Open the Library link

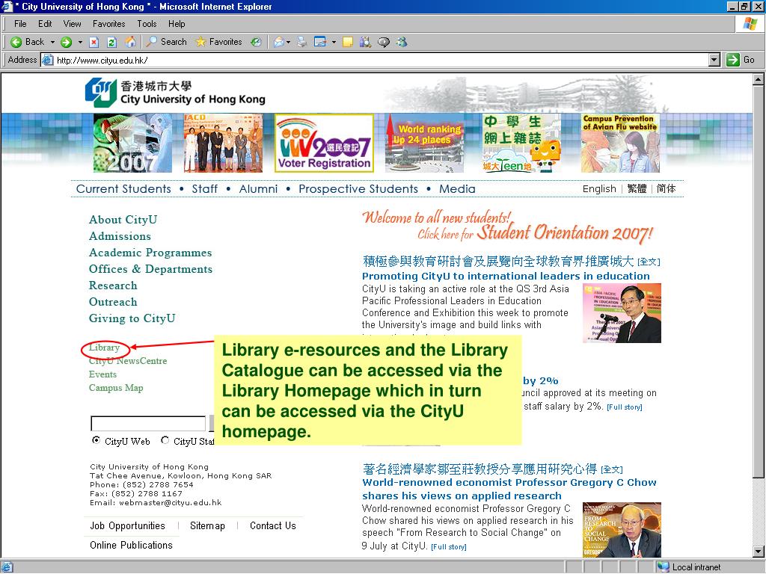click(104, 348)
